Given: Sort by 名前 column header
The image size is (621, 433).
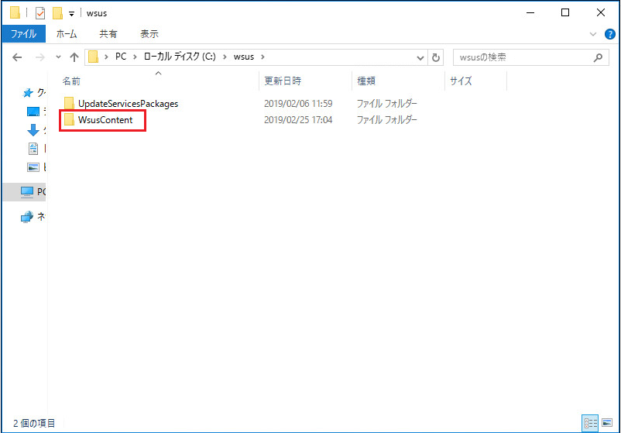Looking at the screenshot, I should [72, 81].
